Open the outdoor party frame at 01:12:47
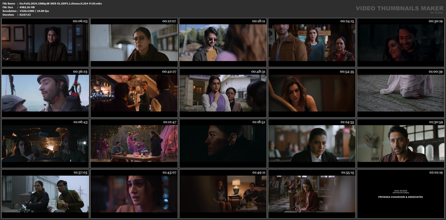 (x=134, y=143)
